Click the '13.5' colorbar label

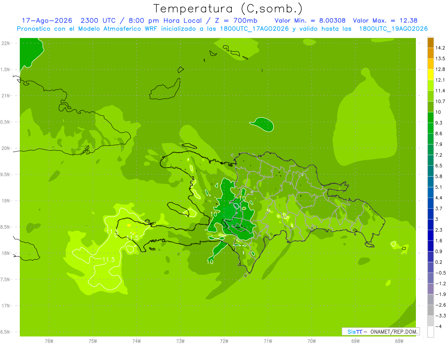(440, 59)
